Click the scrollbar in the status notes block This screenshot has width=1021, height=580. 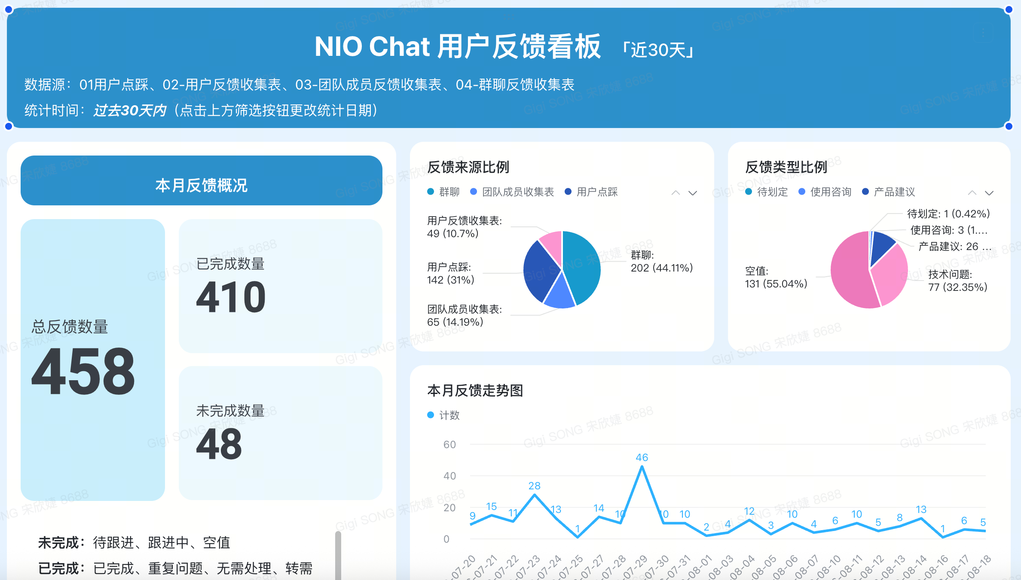338,555
